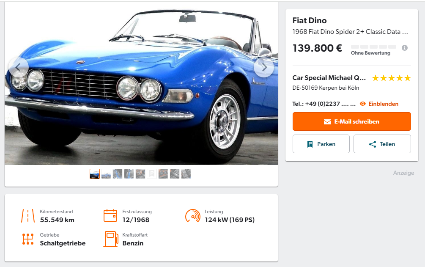Click the price rating info icon
The height and width of the screenshot is (267, 425).
point(404,48)
